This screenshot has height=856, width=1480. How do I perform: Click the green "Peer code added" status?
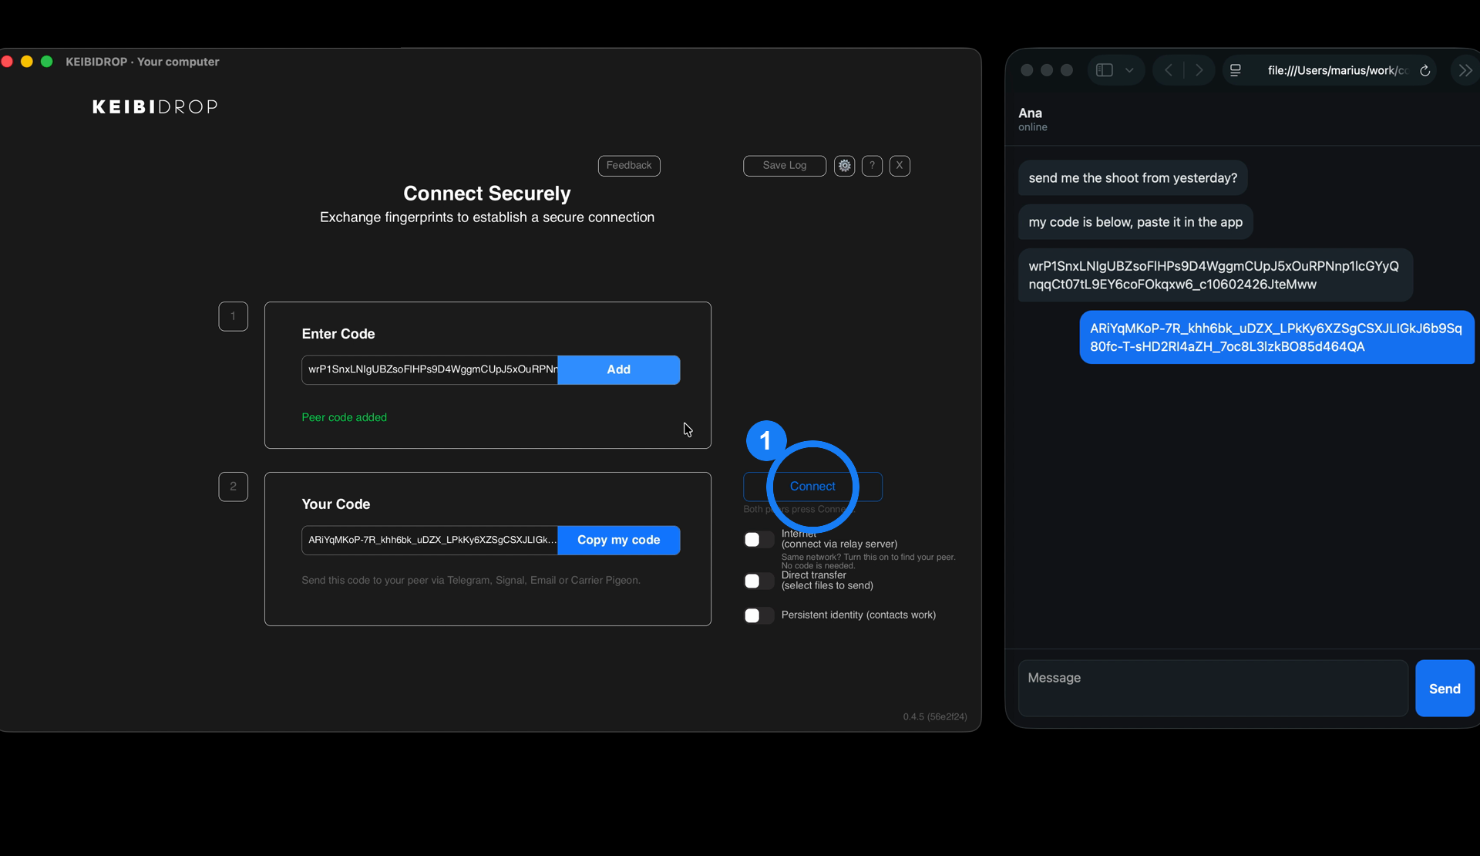coord(345,417)
